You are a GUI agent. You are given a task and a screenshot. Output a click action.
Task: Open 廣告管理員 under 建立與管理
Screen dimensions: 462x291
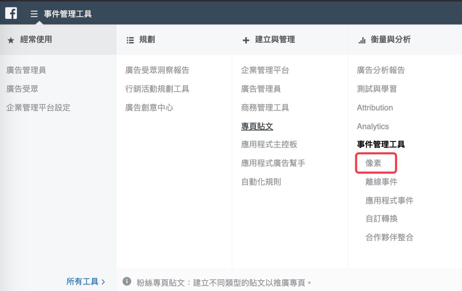point(261,89)
